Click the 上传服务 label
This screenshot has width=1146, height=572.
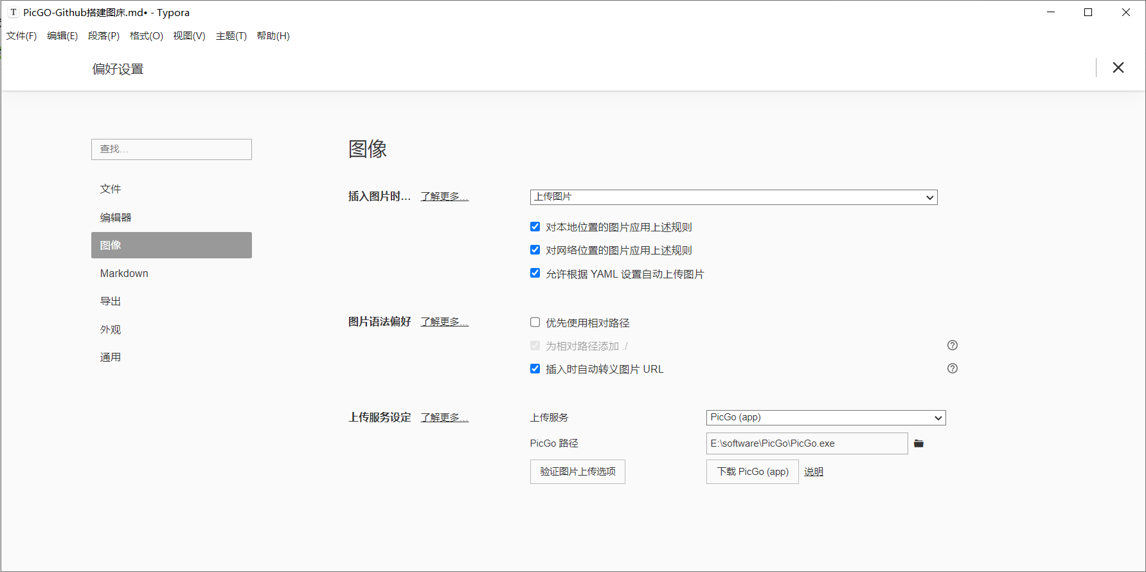coord(550,417)
